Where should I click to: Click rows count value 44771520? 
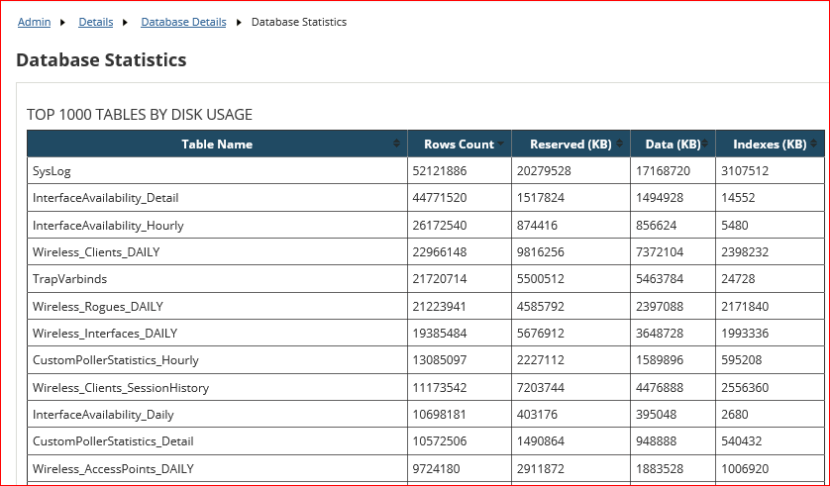pos(440,198)
